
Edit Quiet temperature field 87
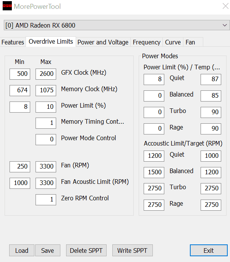tap(211, 79)
